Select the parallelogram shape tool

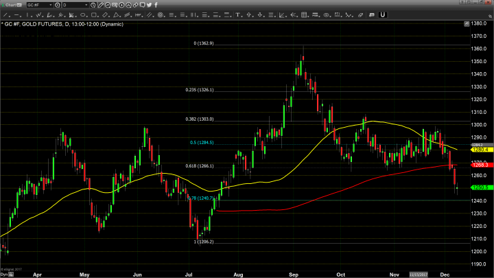pos(105,15)
